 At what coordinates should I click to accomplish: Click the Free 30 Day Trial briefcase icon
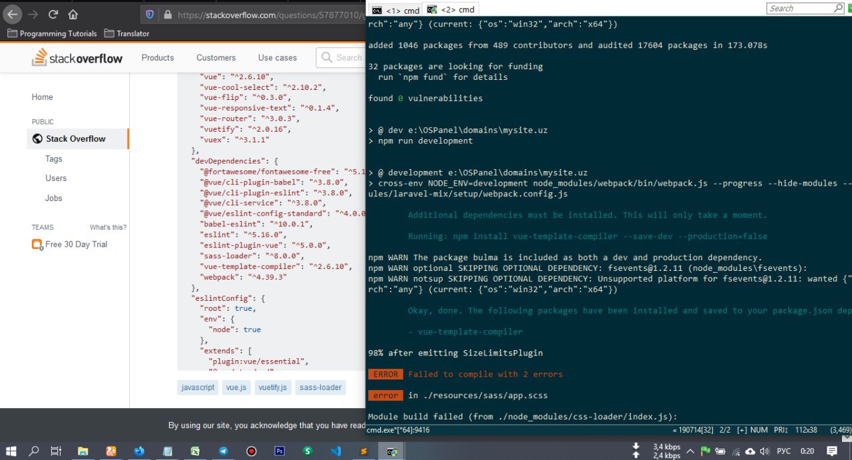pos(37,244)
